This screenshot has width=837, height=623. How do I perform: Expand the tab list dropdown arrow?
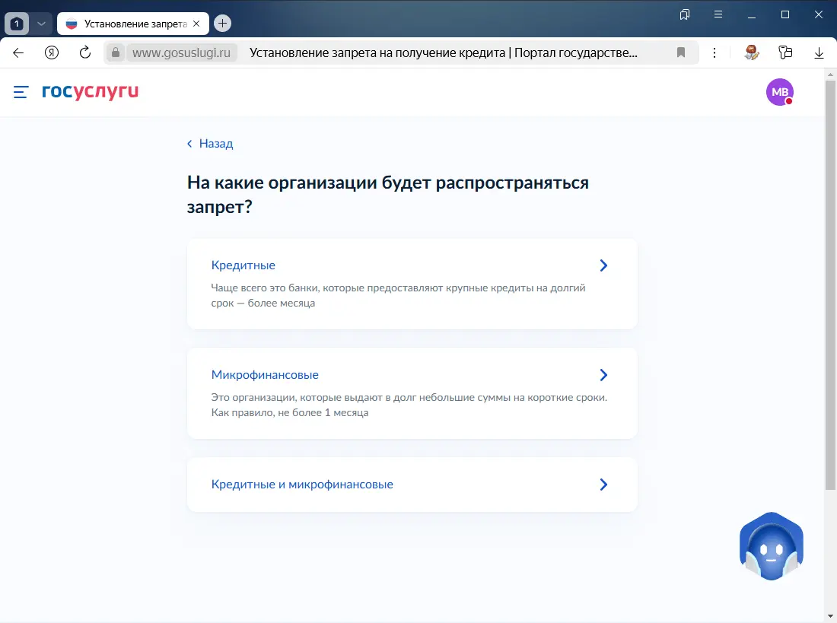pos(41,24)
